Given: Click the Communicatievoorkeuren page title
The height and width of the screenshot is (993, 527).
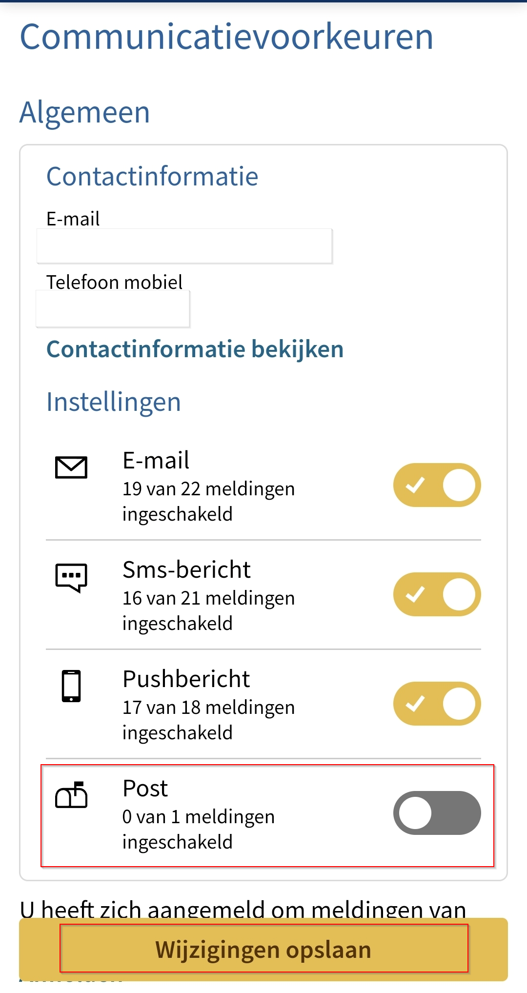Looking at the screenshot, I should [226, 37].
